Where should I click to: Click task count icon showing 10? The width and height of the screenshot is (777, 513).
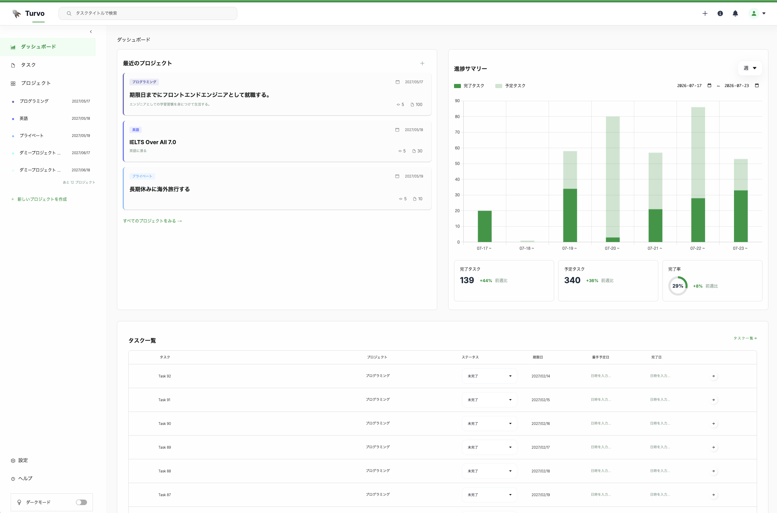(415, 199)
